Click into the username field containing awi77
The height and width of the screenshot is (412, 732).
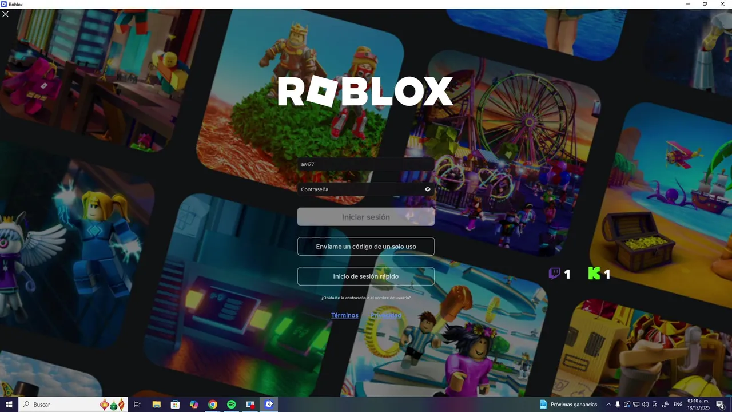(366, 164)
